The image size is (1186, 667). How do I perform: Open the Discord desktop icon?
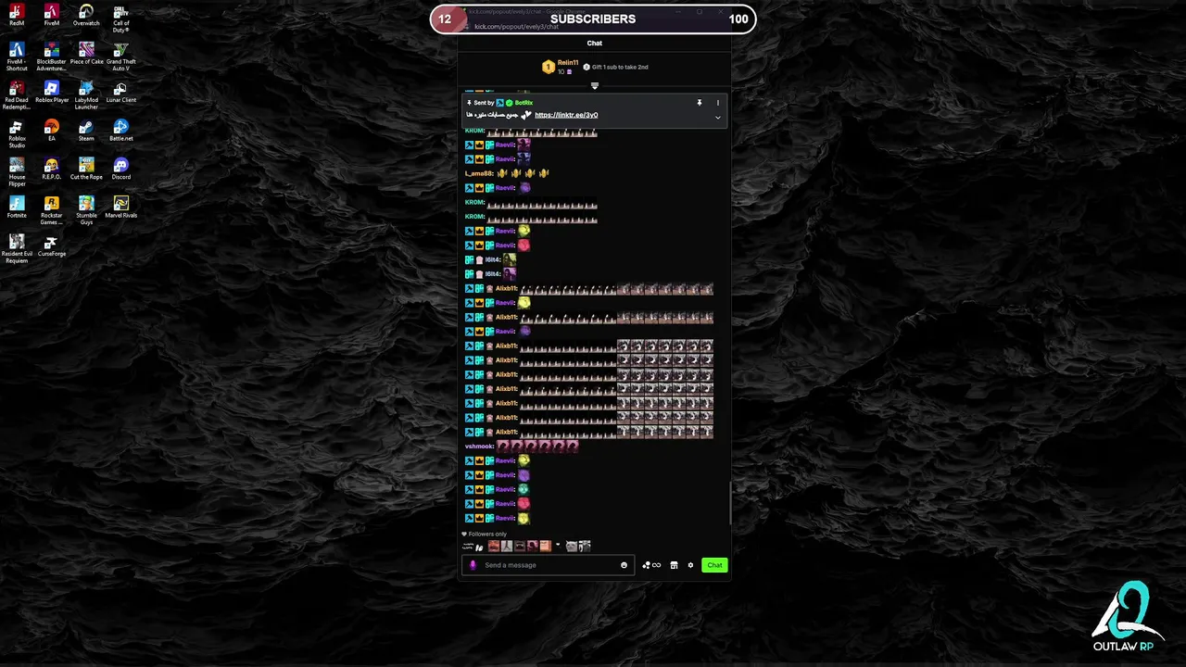120,170
